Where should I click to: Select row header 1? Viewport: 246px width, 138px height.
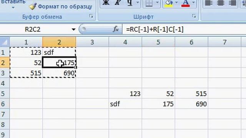(x=5, y=52)
